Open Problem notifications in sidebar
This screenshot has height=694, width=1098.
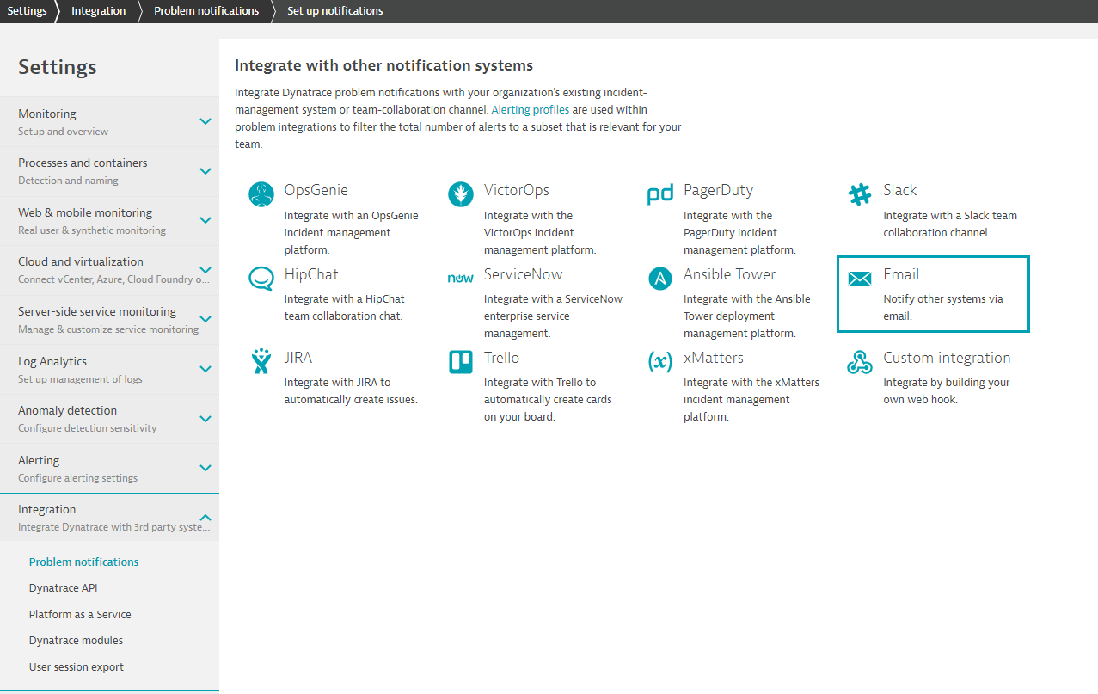(83, 562)
